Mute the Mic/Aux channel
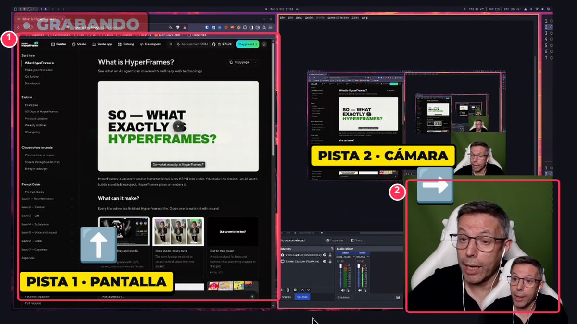 coord(360,290)
